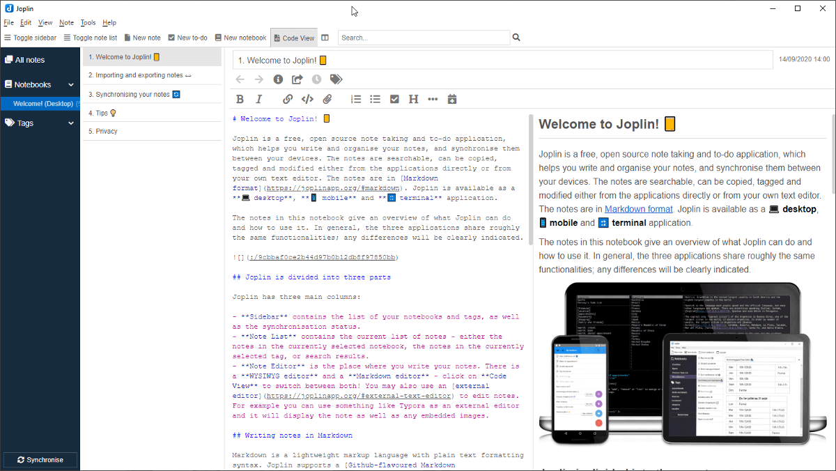Create a new notebook

[x=240, y=38]
